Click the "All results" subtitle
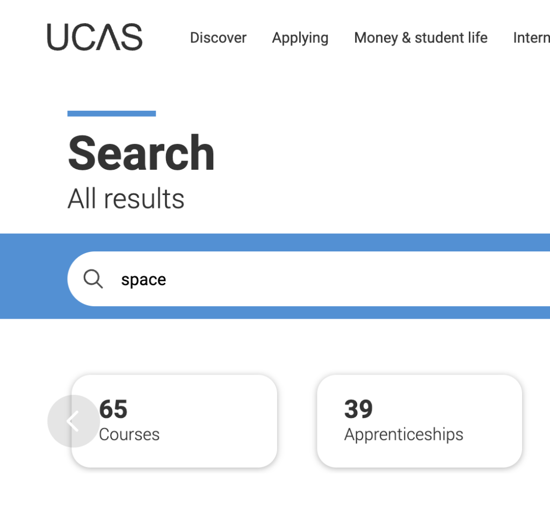 tap(126, 199)
